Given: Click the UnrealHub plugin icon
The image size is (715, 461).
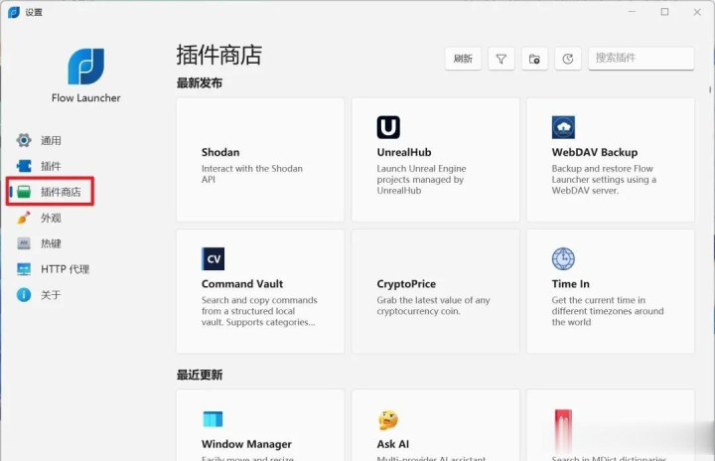Looking at the screenshot, I should click(388, 127).
